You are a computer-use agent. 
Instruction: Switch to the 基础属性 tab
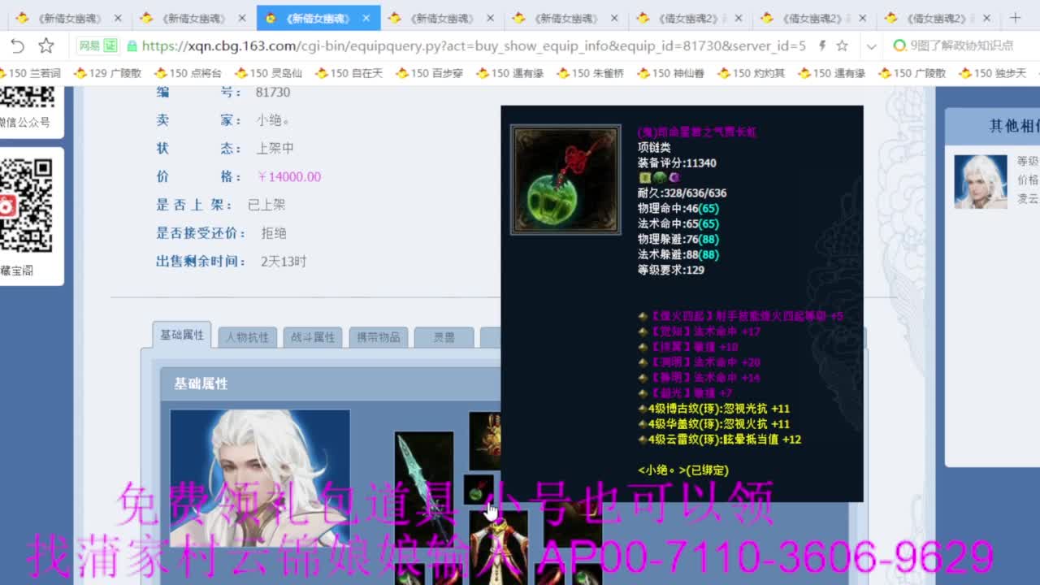click(182, 336)
